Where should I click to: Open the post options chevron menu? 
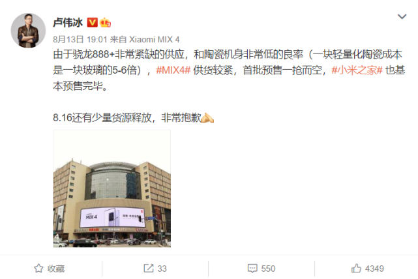(402, 16)
